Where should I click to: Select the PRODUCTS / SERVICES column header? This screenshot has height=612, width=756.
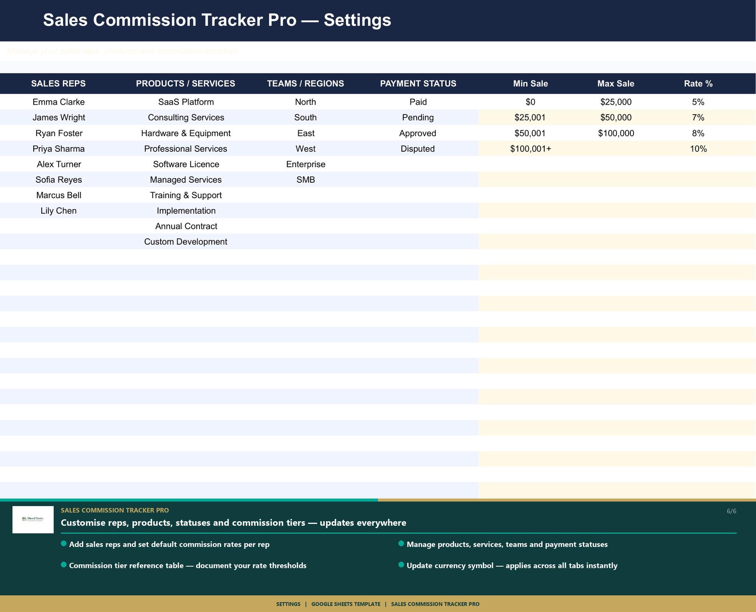click(186, 84)
